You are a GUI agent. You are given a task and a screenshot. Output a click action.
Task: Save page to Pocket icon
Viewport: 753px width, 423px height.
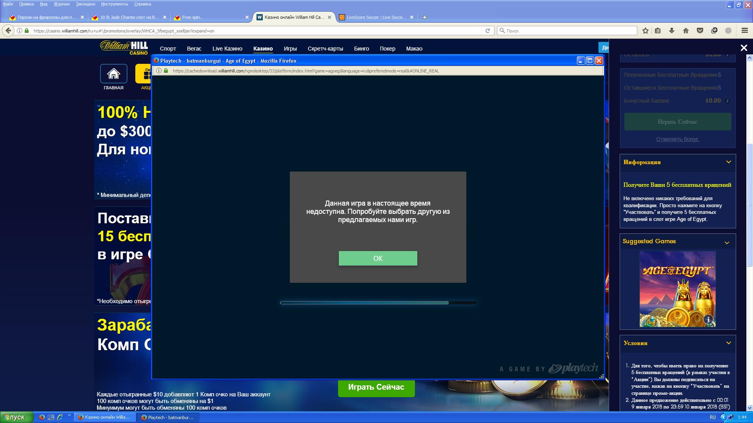700,31
